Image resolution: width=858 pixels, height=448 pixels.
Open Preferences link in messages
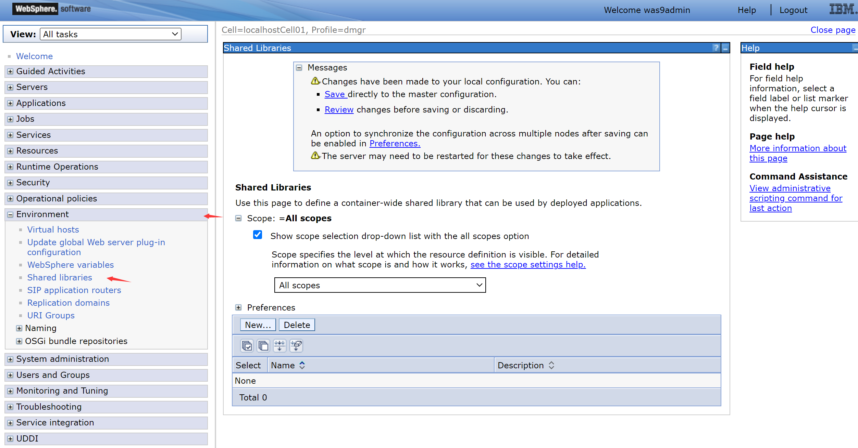tap(395, 143)
